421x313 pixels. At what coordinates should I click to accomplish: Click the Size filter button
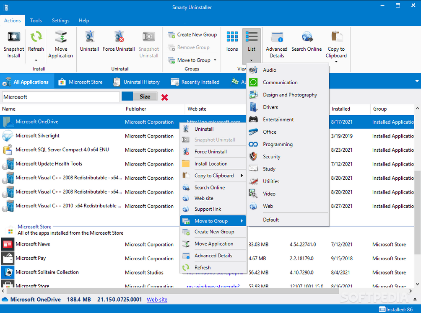coord(145,96)
